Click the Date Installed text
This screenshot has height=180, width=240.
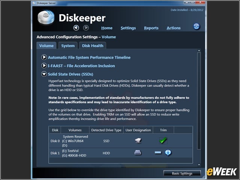point(187,10)
